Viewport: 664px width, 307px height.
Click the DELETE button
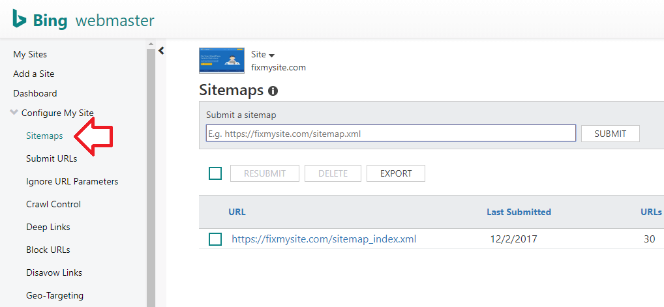click(333, 173)
